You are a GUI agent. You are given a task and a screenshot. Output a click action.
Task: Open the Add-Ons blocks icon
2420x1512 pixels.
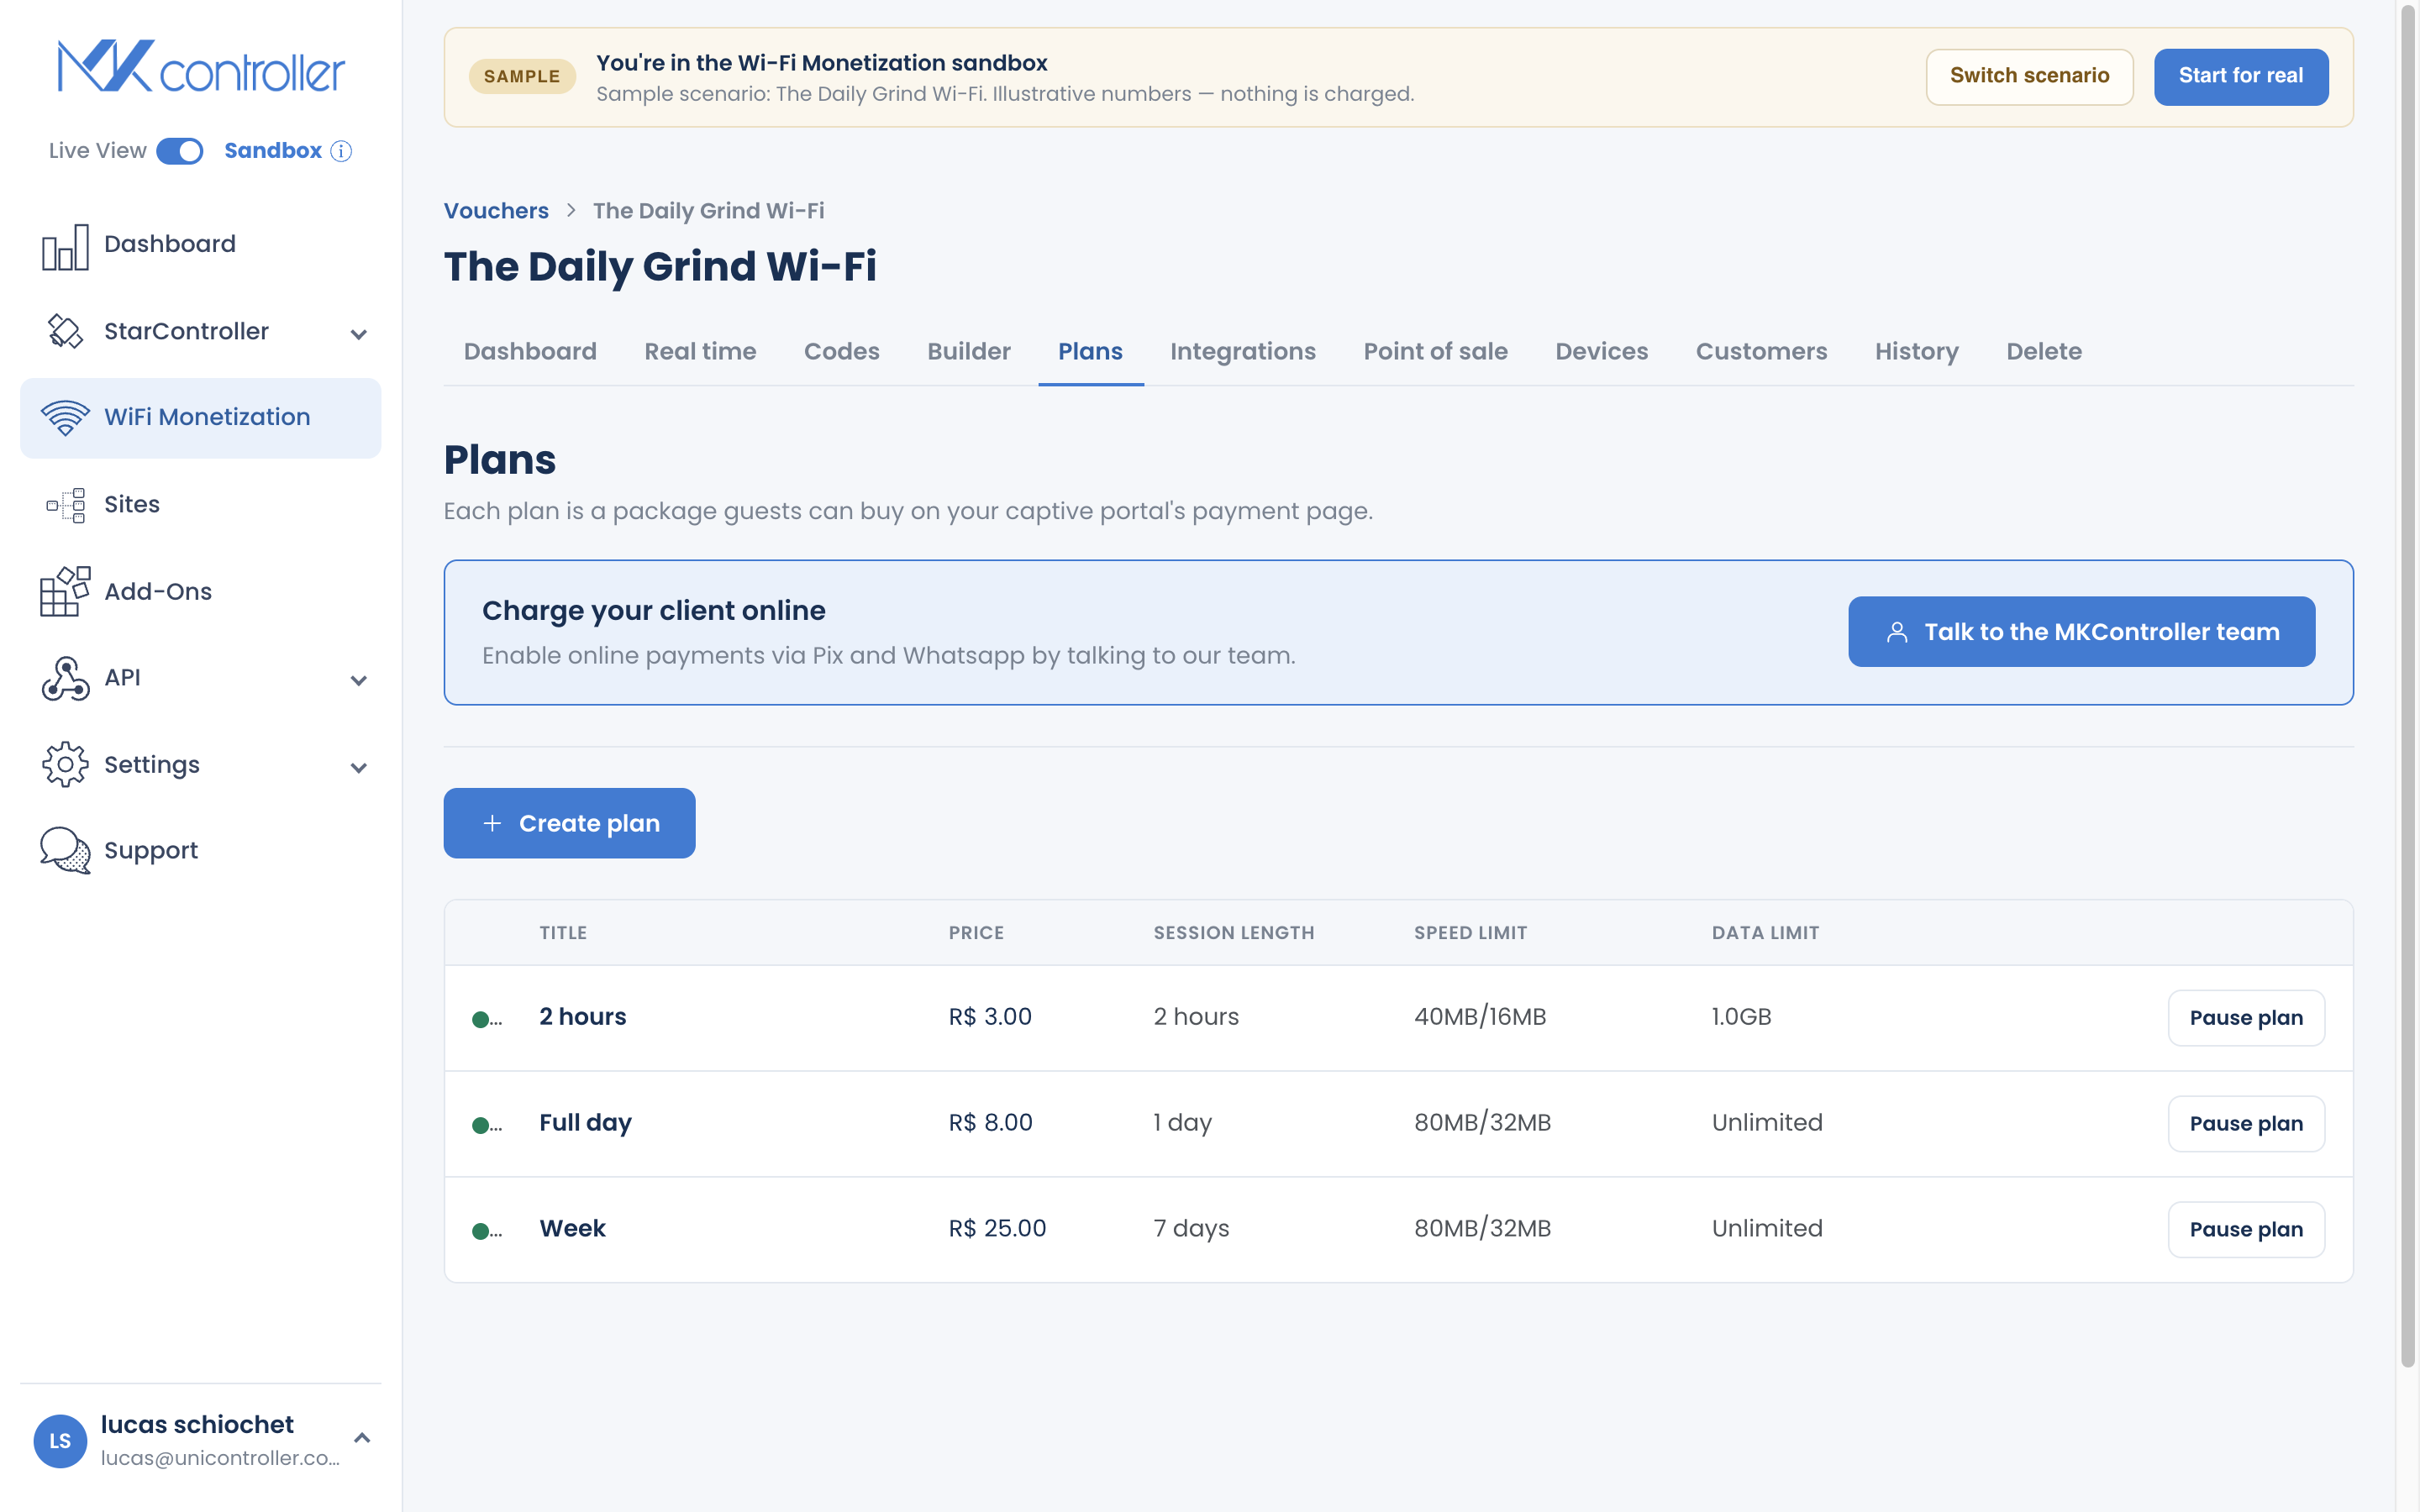65,591
